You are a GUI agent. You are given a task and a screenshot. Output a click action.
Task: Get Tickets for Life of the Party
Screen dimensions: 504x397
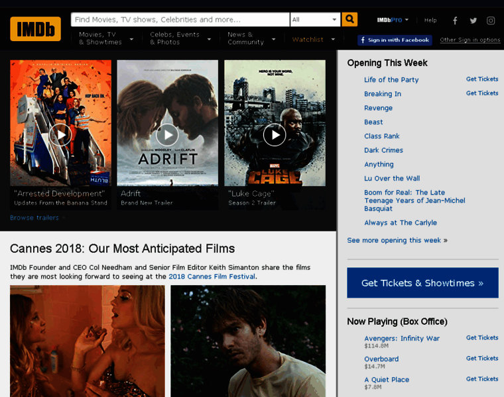pyautogui.click(x=482, y=79)
